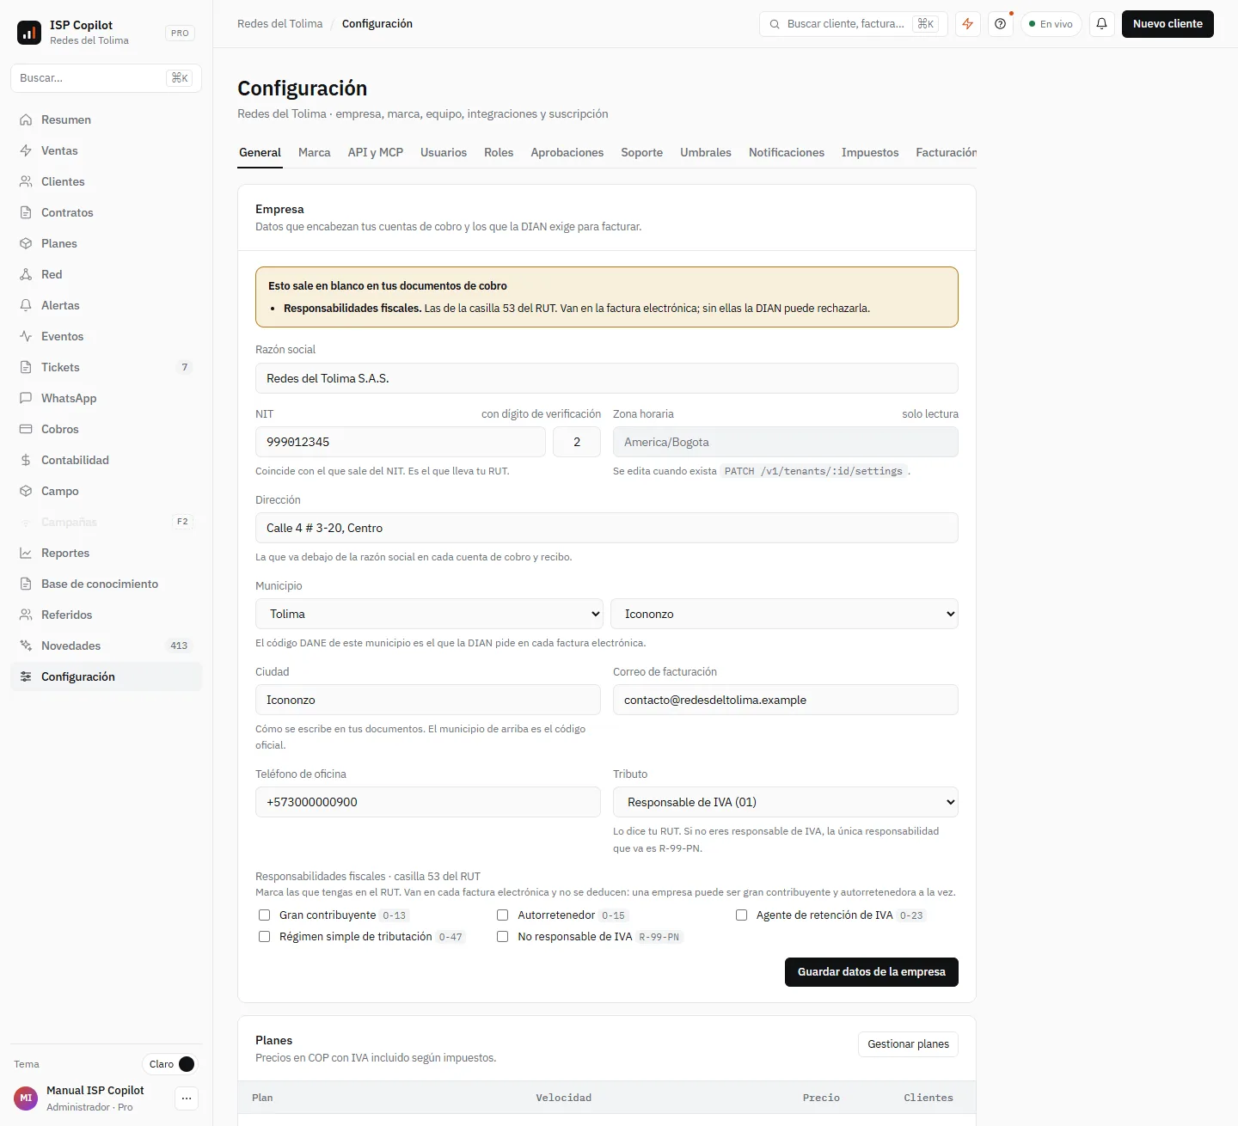Click the Correo de facturación field
Image resolution: width=1238 pixels, height=1126 pixels.
786,700
